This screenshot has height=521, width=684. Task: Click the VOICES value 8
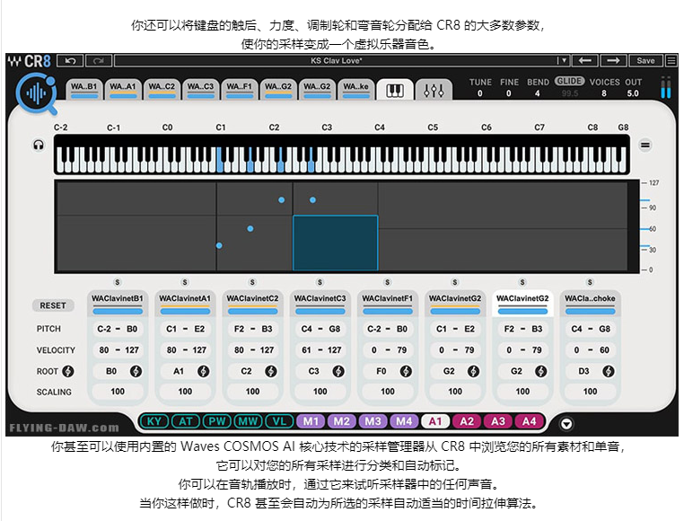coord(604,93)
